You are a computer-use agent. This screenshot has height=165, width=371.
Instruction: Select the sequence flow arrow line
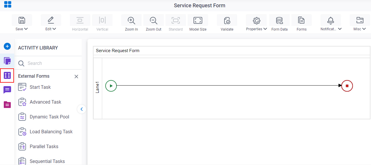(x=229, y=86)
